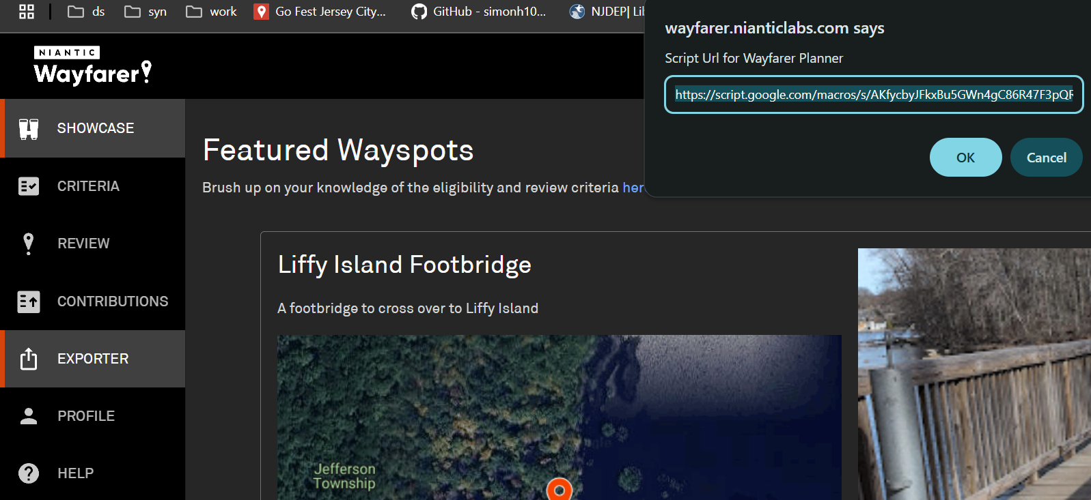Viewport: 1091px width, 500px height.
Task: Open the syn bookmarks folder
Action: pos(146,12)
